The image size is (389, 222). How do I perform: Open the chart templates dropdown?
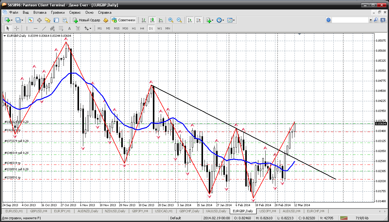click(234, 20)
